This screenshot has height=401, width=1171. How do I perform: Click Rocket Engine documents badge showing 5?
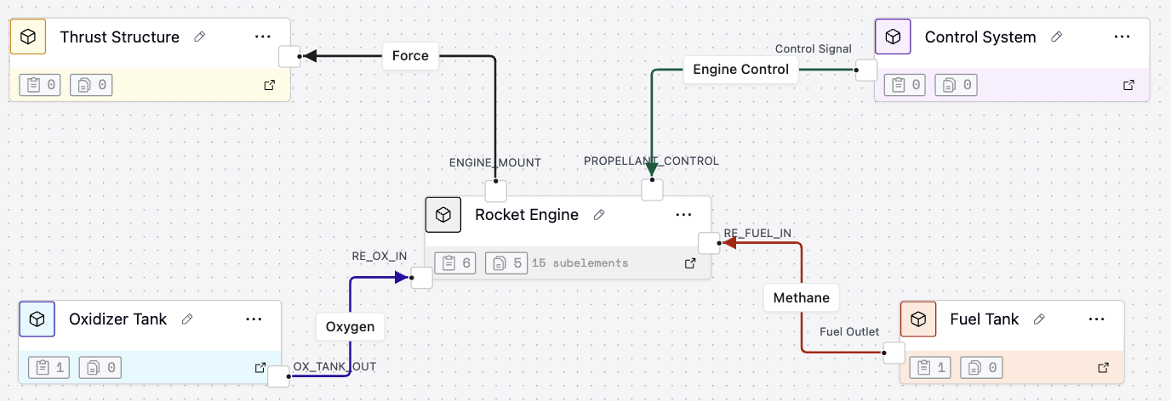(506, 263)
